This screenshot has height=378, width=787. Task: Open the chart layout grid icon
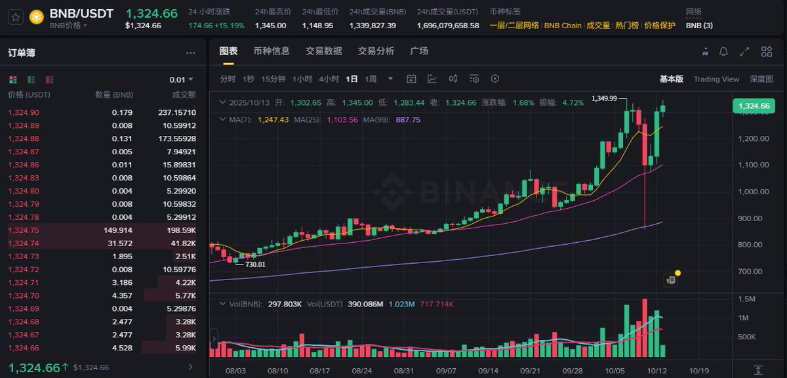click(766, 52)
